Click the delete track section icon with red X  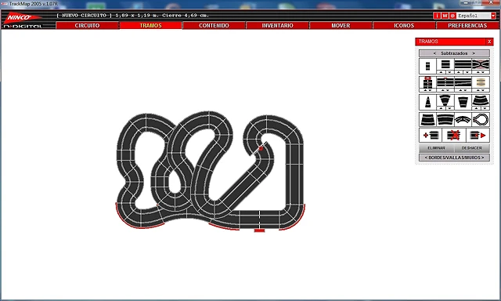coord(454,136)
